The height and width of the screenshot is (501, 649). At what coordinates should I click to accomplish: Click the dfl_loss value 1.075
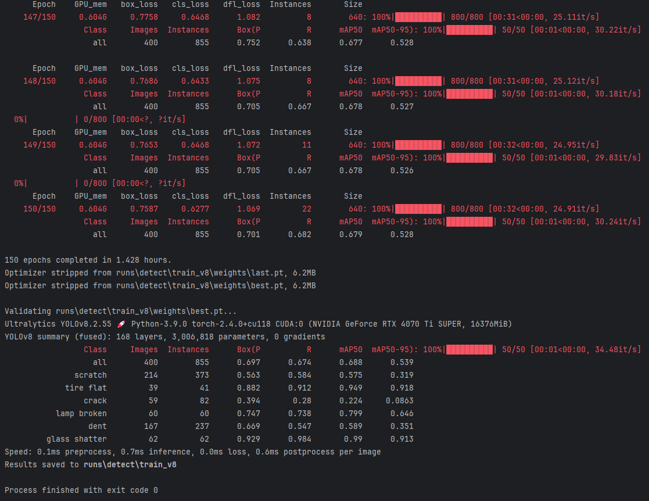point(248,81)
